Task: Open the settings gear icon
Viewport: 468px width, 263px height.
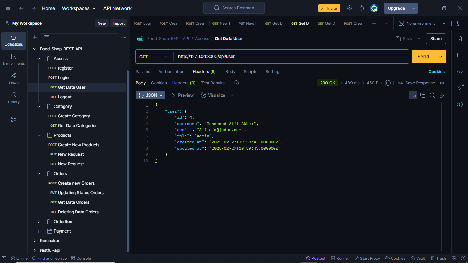Action: coord(349,8)
